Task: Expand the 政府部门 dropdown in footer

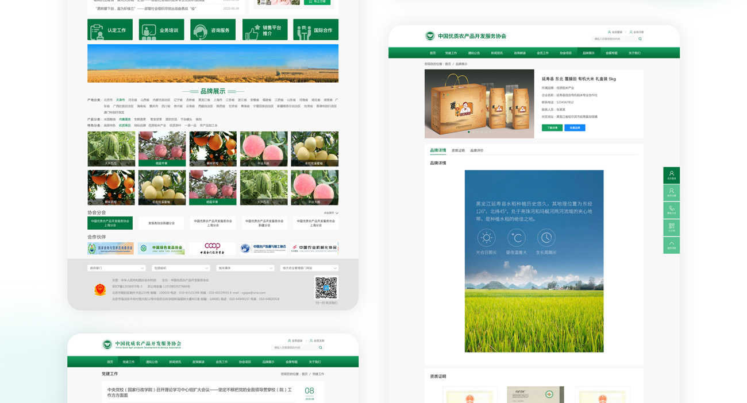Action: pos(116,268)
